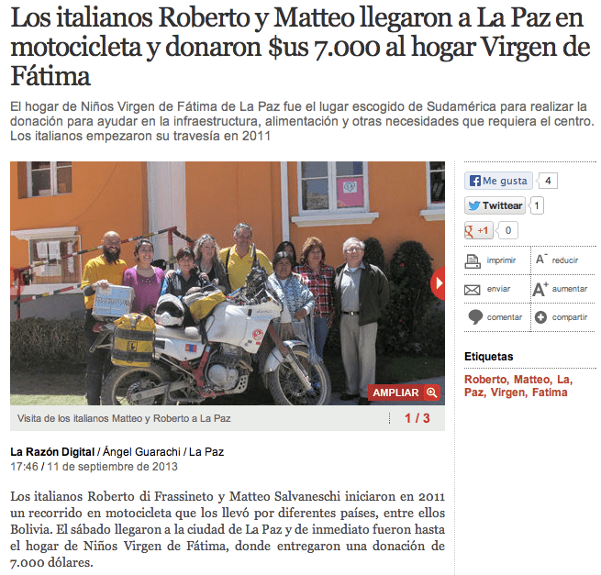Share via the Twittear button
The height and width of the screenshot is (575, 601).
(x=495, y=205)
